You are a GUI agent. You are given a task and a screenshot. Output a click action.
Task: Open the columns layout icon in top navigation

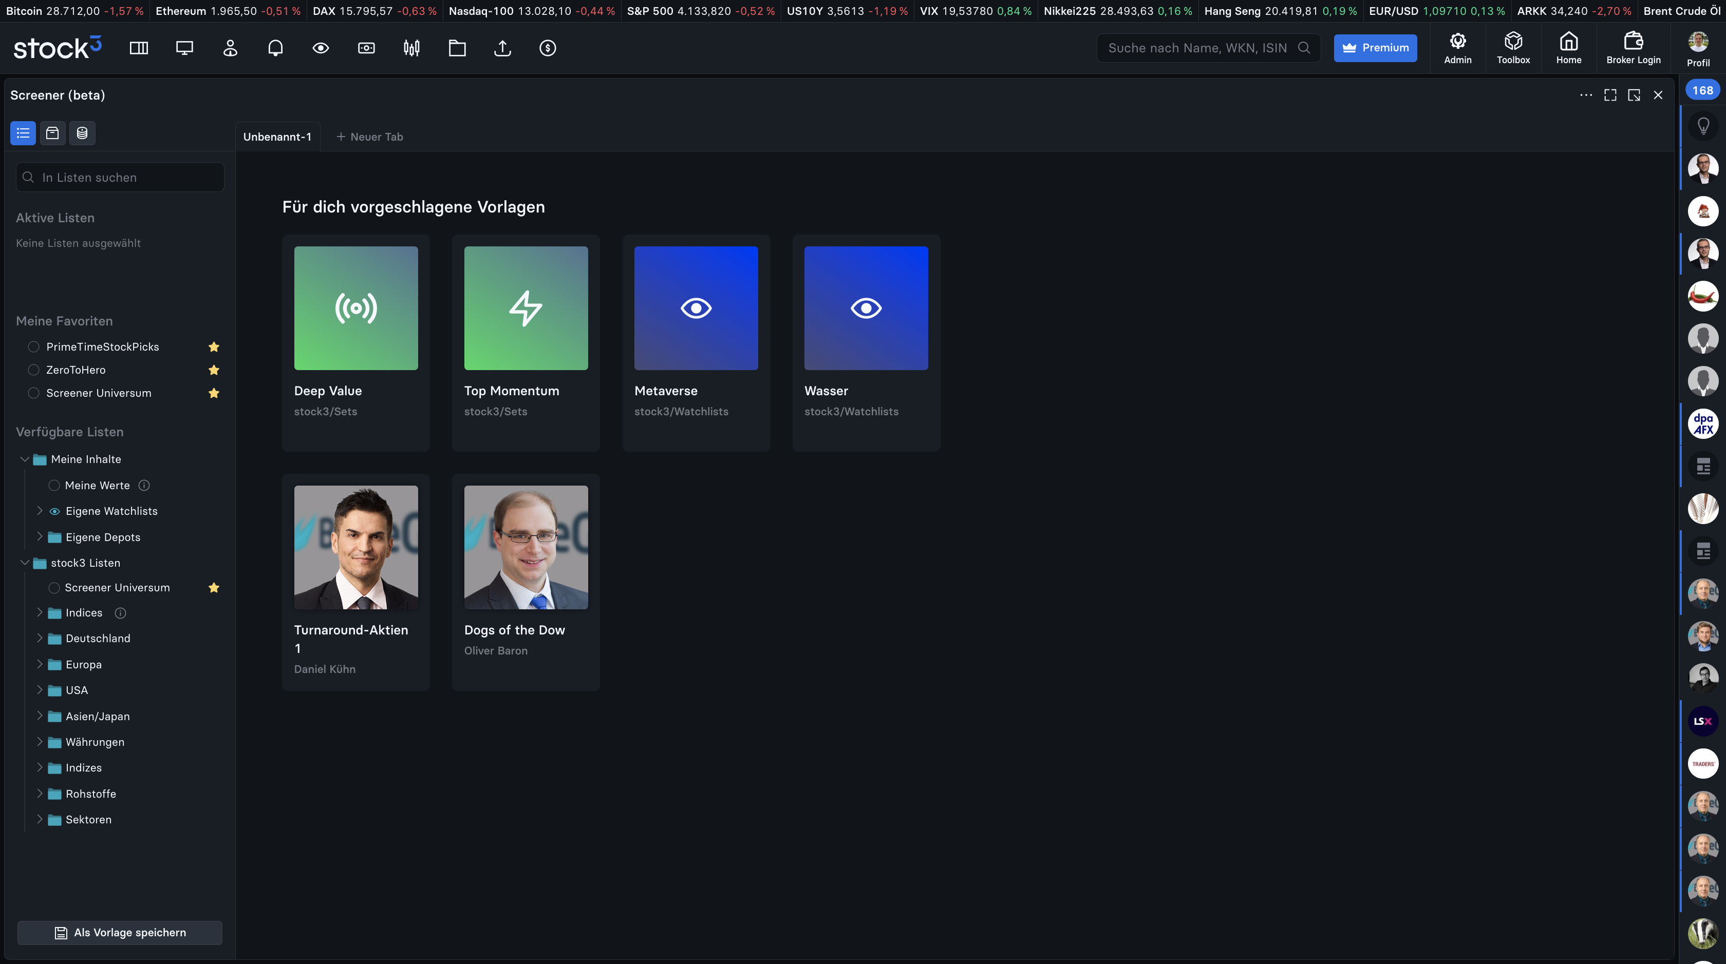point(139,48)
